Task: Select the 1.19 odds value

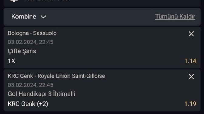Action: tap(190, 104)
